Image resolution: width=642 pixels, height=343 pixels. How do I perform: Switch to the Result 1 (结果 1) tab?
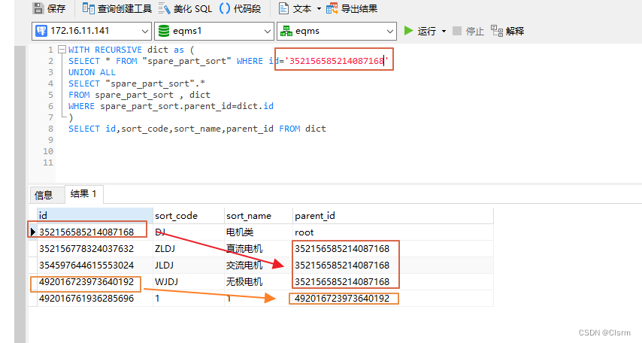pyautogui.click(x=83, y=194)
